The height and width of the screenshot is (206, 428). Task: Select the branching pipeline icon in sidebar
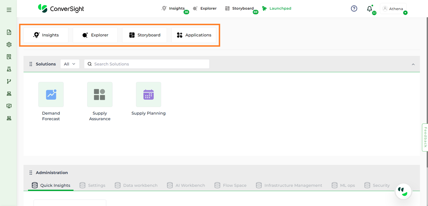click(x=9, y=81)
